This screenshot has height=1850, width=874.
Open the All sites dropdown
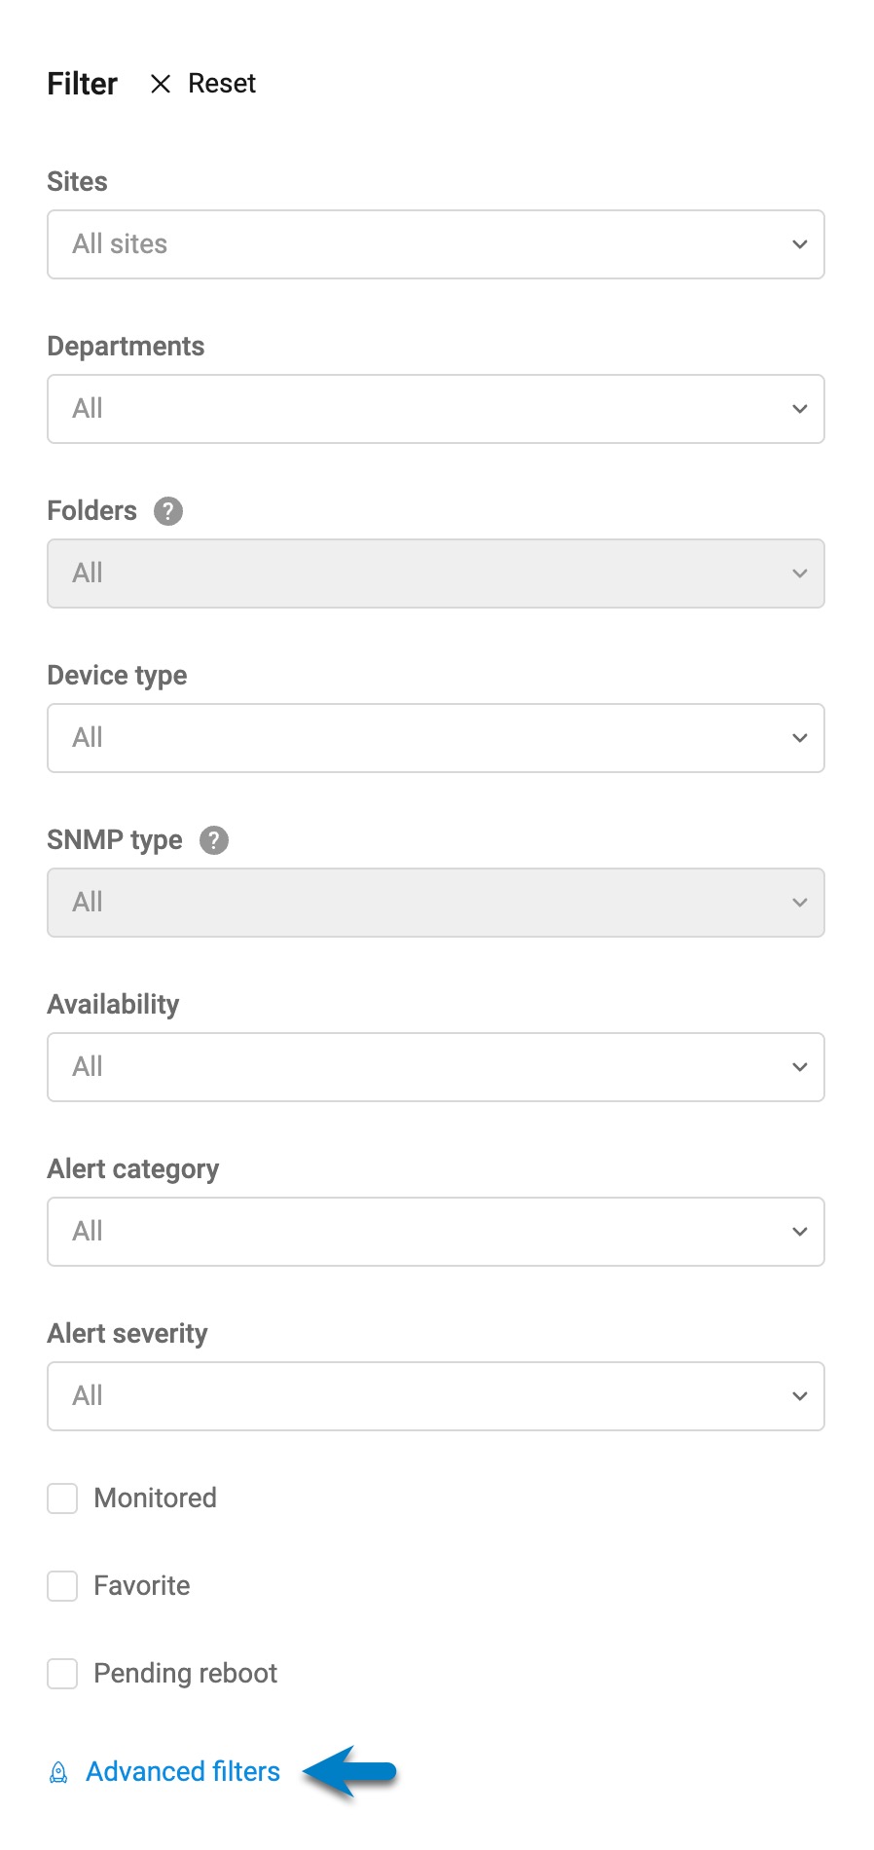[x=435, y=244]
